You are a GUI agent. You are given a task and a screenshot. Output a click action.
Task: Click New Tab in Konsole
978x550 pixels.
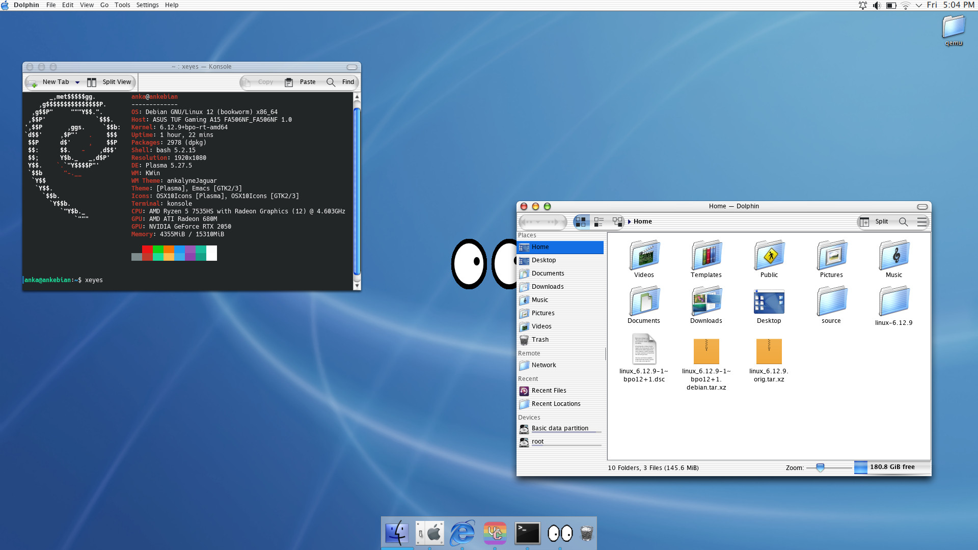[49, 82]
